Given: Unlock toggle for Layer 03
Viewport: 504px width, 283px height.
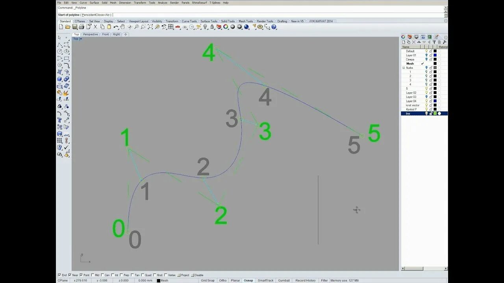Looking at the screenshot, I should [431, 97].
